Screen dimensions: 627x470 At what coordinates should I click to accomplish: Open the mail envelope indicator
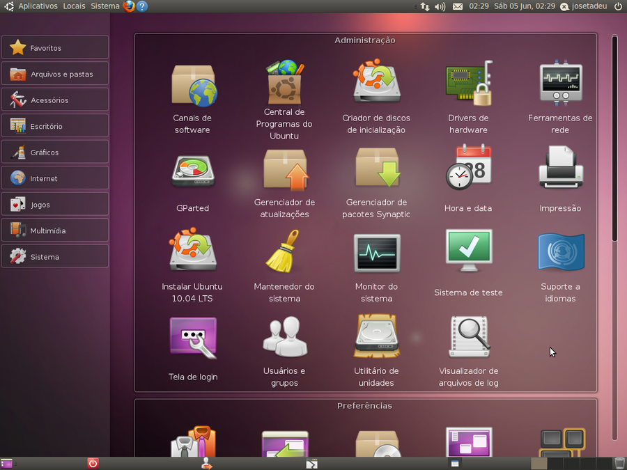[458, 6]
